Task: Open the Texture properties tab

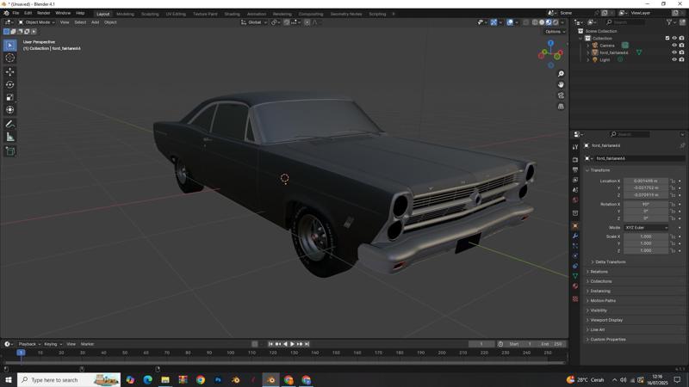Action: 575,298
